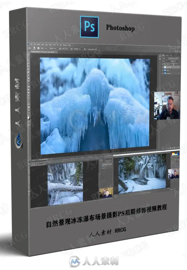Select the Background layer thumbnail

tap(165, 73)
